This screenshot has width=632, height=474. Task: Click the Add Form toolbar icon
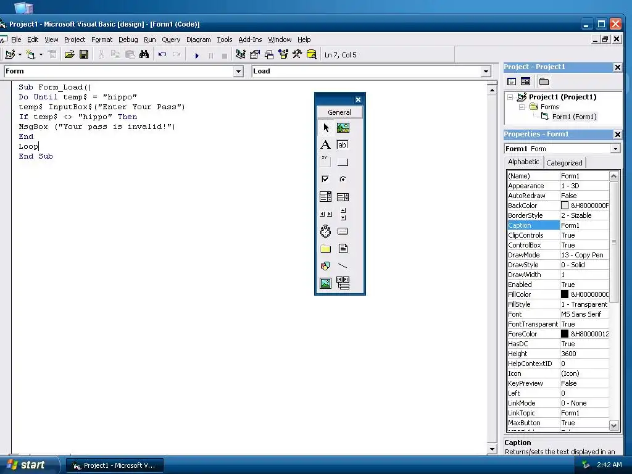(31, 54)
